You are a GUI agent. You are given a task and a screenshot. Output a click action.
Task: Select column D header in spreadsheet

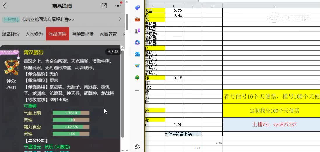pos(212,6)
